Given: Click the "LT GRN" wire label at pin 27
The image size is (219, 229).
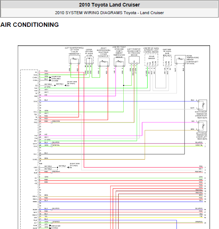Looking at the screenshot, I should pos(47,140).
